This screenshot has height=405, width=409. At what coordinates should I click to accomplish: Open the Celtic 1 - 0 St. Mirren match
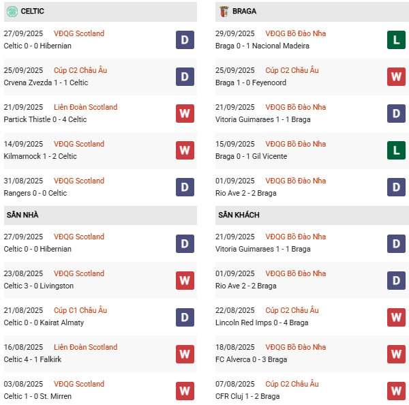[37, 396]
